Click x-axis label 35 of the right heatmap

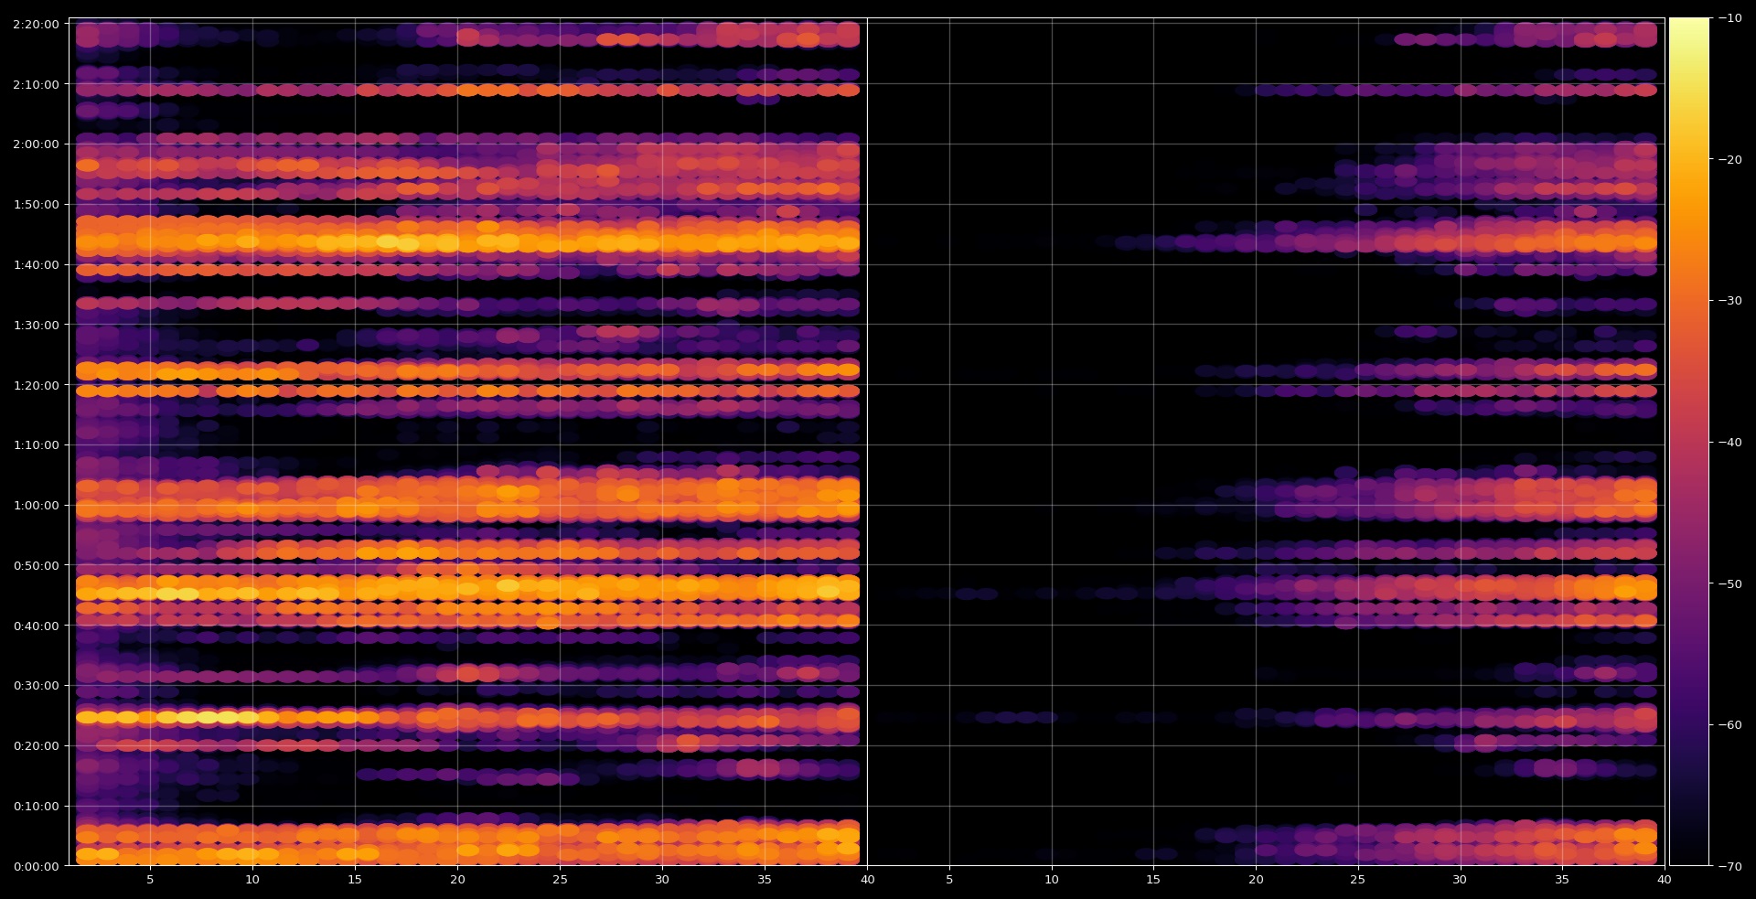pos(1562,880)
